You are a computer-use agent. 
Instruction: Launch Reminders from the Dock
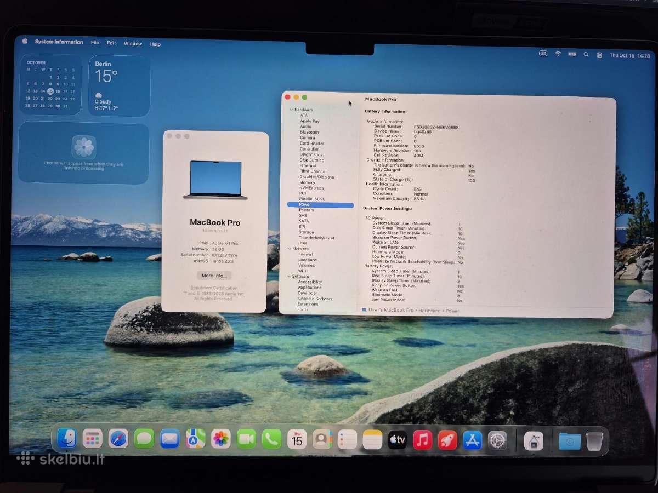pos(347,439)
